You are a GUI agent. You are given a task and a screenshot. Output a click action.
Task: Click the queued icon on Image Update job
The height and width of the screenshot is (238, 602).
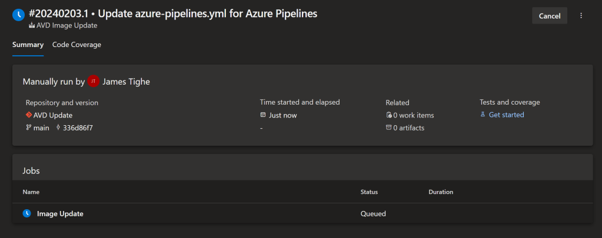pyautogui.click(x=26, y=214)
